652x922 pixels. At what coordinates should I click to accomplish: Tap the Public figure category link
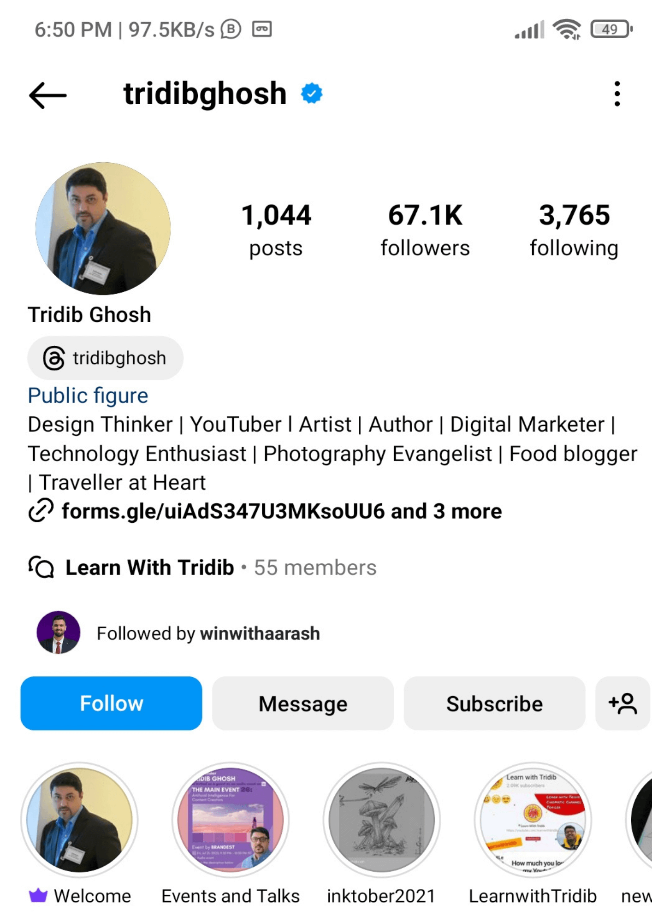point(88,396)
